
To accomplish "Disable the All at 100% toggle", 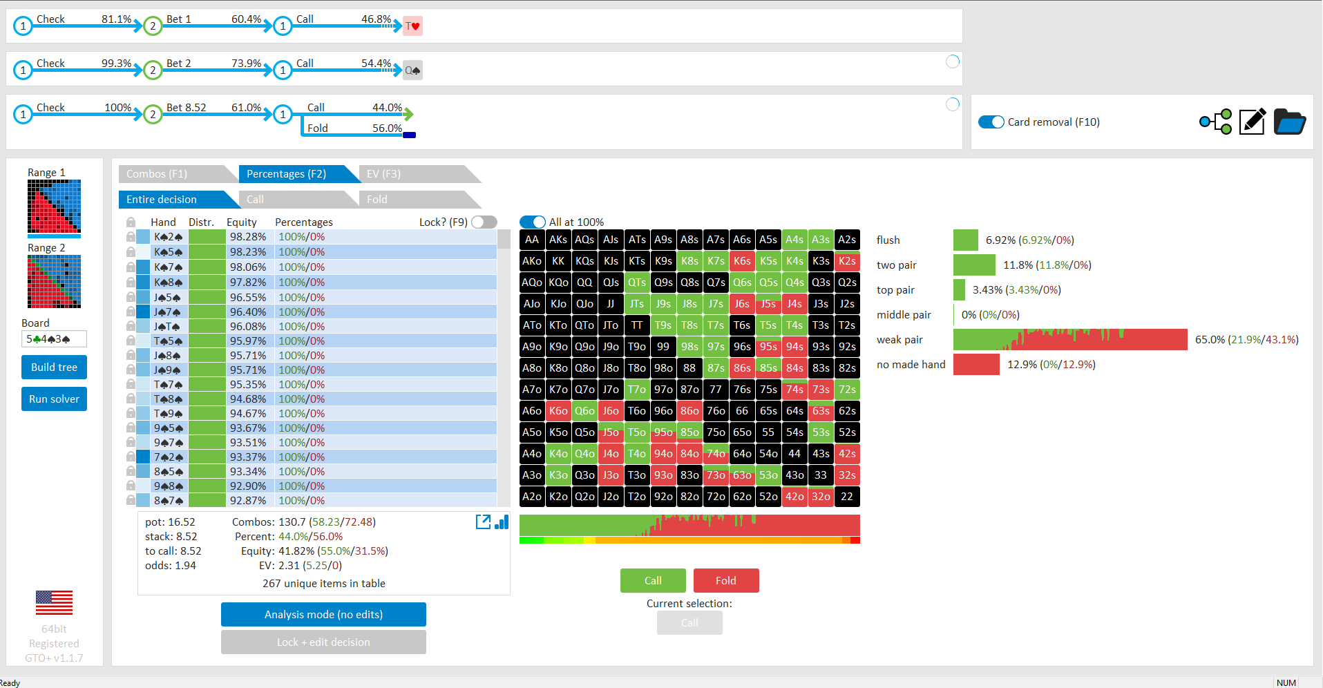I will (x=533, y=222).
